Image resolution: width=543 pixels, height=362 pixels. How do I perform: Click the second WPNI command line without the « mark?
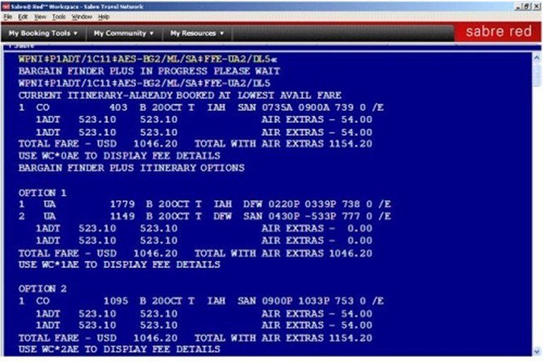click(x=144, y=83)
